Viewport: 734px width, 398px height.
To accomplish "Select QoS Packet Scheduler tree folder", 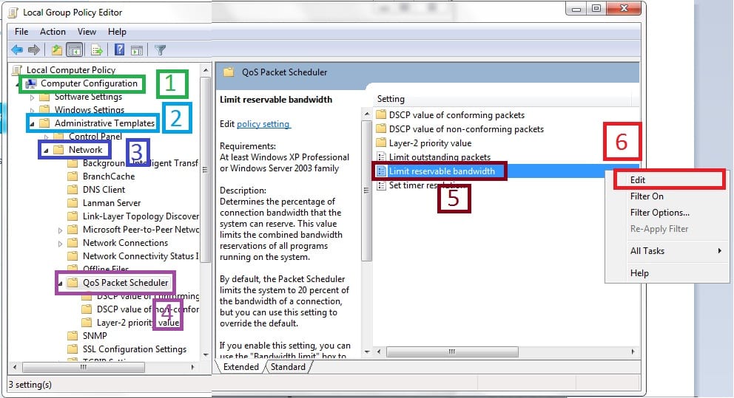I will [x=125, y=283].
